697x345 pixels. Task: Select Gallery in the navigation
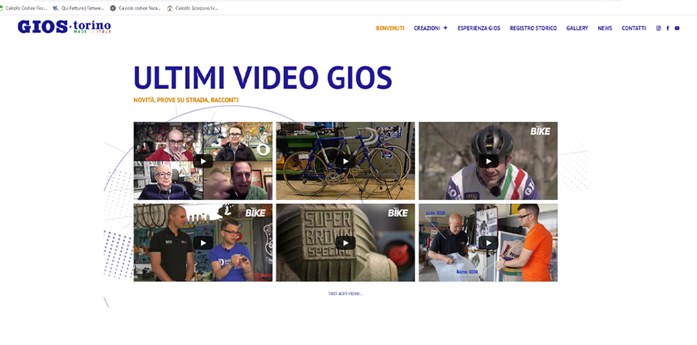coord(577,28)
